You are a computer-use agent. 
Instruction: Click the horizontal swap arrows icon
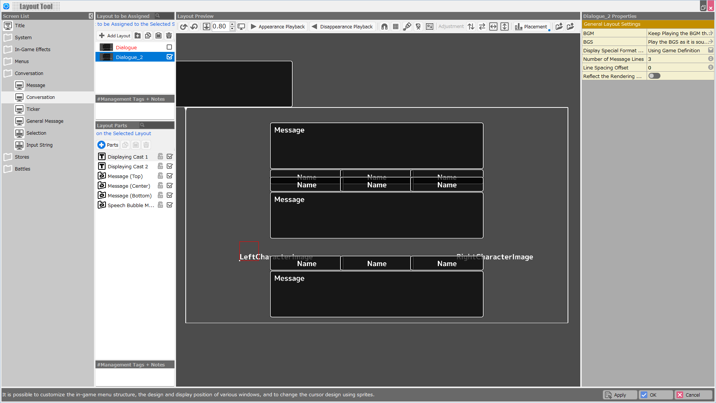[x=482, y=26]
